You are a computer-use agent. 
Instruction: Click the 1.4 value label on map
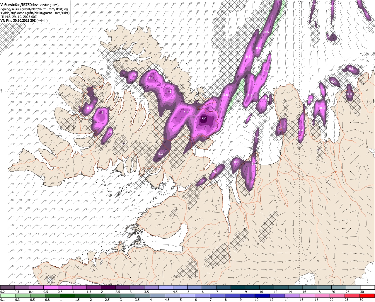(301, 130)
